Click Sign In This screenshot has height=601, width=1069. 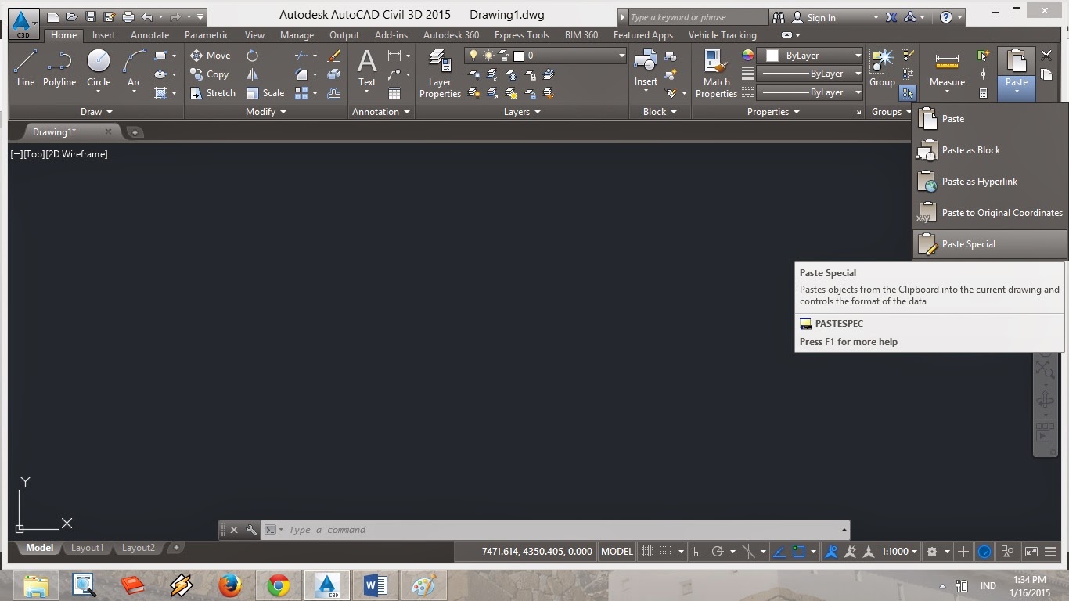click(820, 17)
